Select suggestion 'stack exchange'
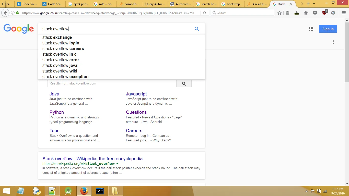Viewport: 349px width, 196px height. coord(122,37)
